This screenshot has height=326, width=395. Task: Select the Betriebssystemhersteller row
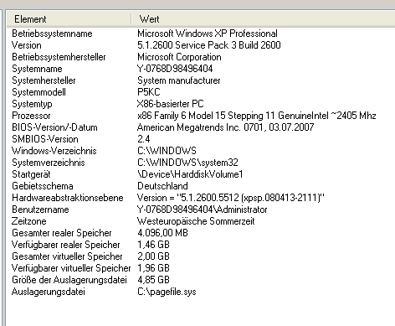click(59, 57)
